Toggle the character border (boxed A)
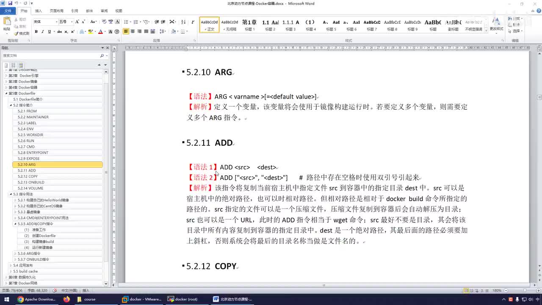 [116, 22]
